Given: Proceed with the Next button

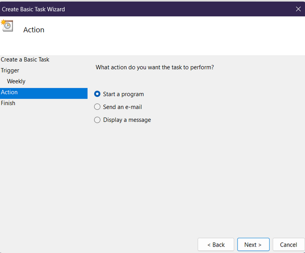Looking at the screenshot, I should point(253,245).
